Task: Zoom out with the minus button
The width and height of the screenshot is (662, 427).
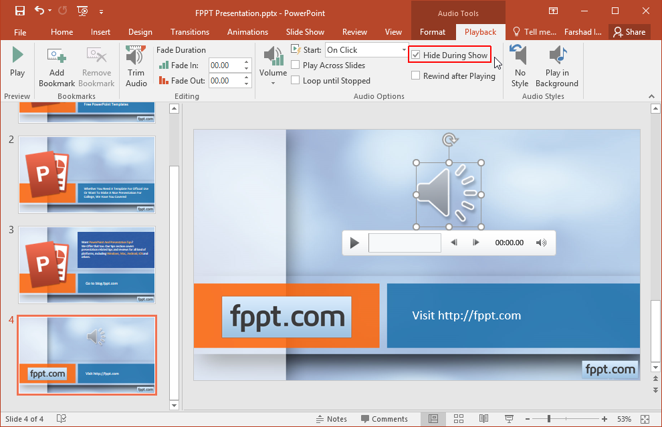Action: [x=528, y=419]
